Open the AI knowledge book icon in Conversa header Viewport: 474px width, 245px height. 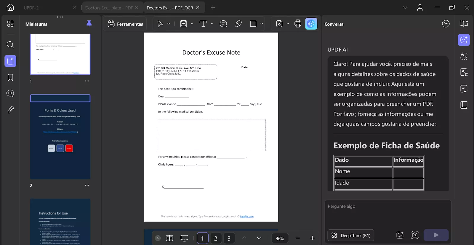[464, 24]
